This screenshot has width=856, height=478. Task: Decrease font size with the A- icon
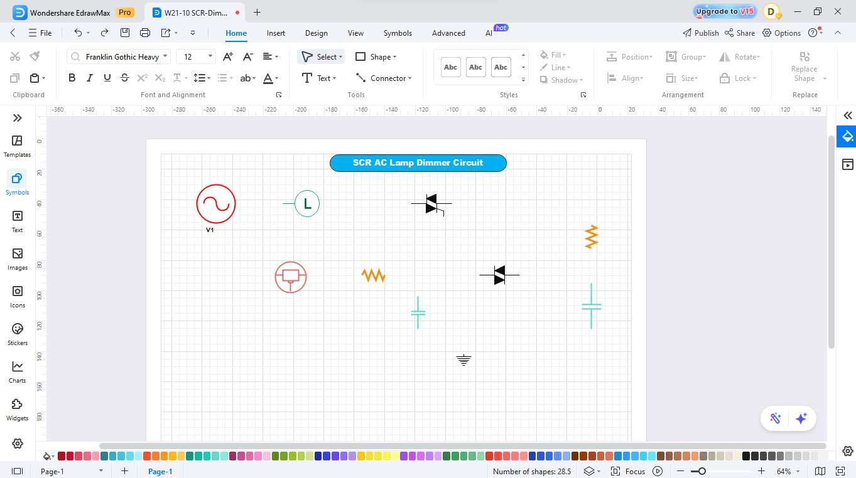coord(248,56)
